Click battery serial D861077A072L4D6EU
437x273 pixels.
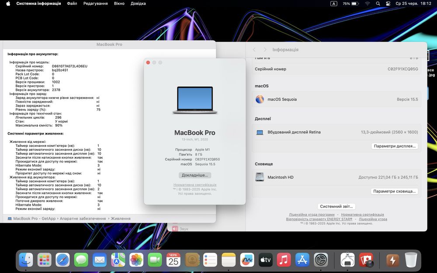coord(69,66)
